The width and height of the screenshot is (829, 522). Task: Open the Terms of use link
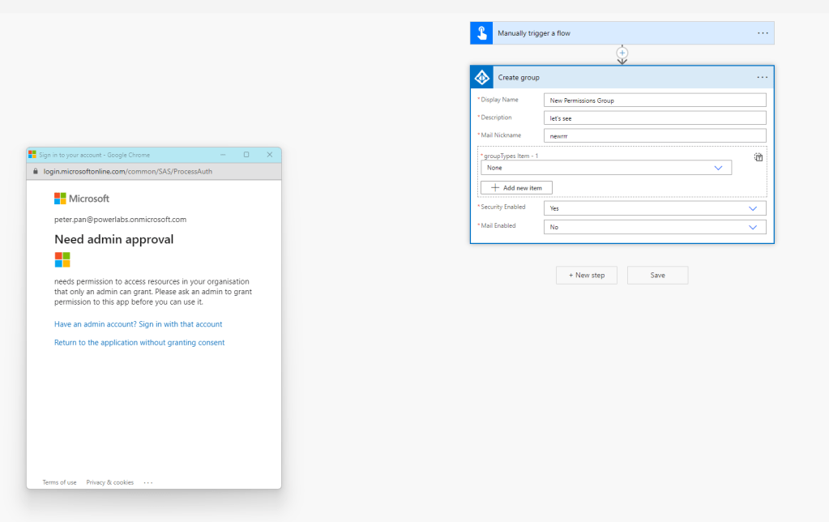pyautogui.click(x=59, y=482)
